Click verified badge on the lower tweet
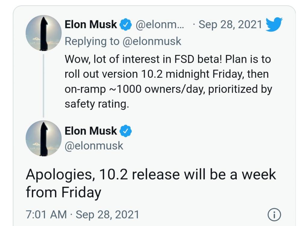Image resolution: width=308 pixels, height=226 pixels. pos(126,131)
